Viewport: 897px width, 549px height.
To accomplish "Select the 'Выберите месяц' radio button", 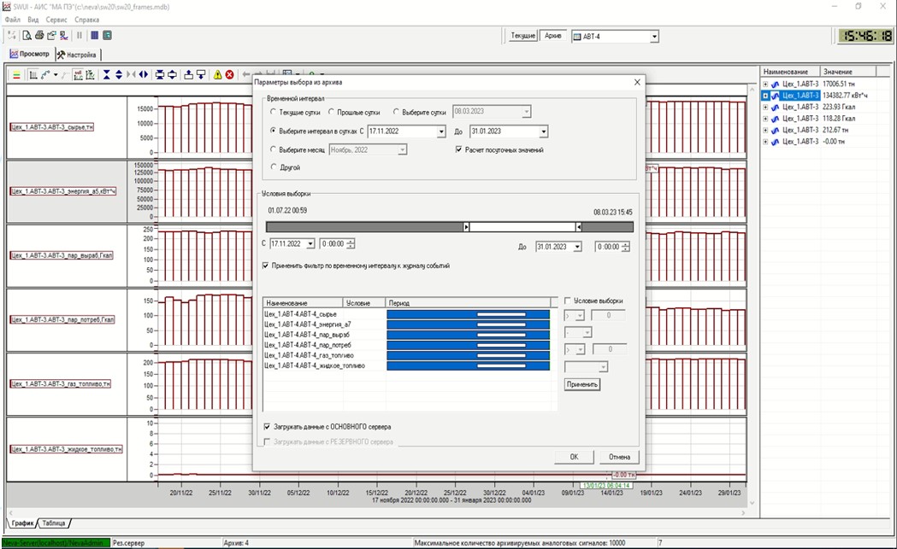I will pyautogui.click(x=274, y=149).
